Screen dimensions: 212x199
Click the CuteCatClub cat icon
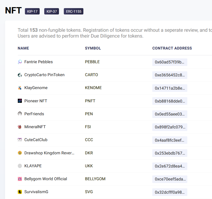pos(20,140)
